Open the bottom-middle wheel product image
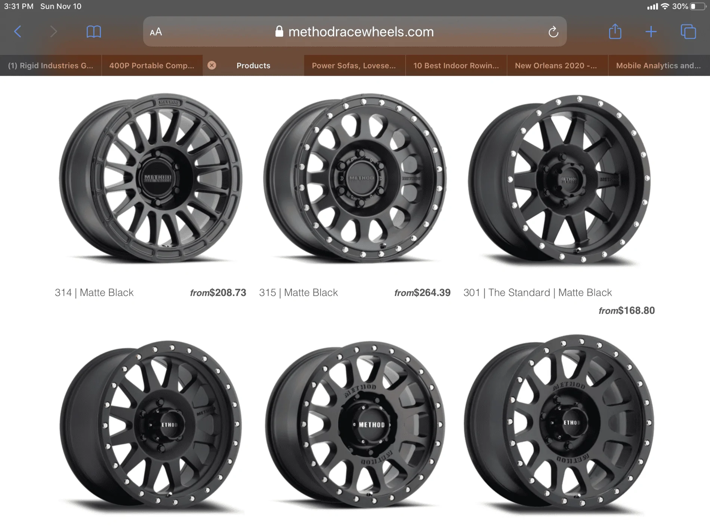Viewport: 710px width, 532px height. [x=355, y=424]
